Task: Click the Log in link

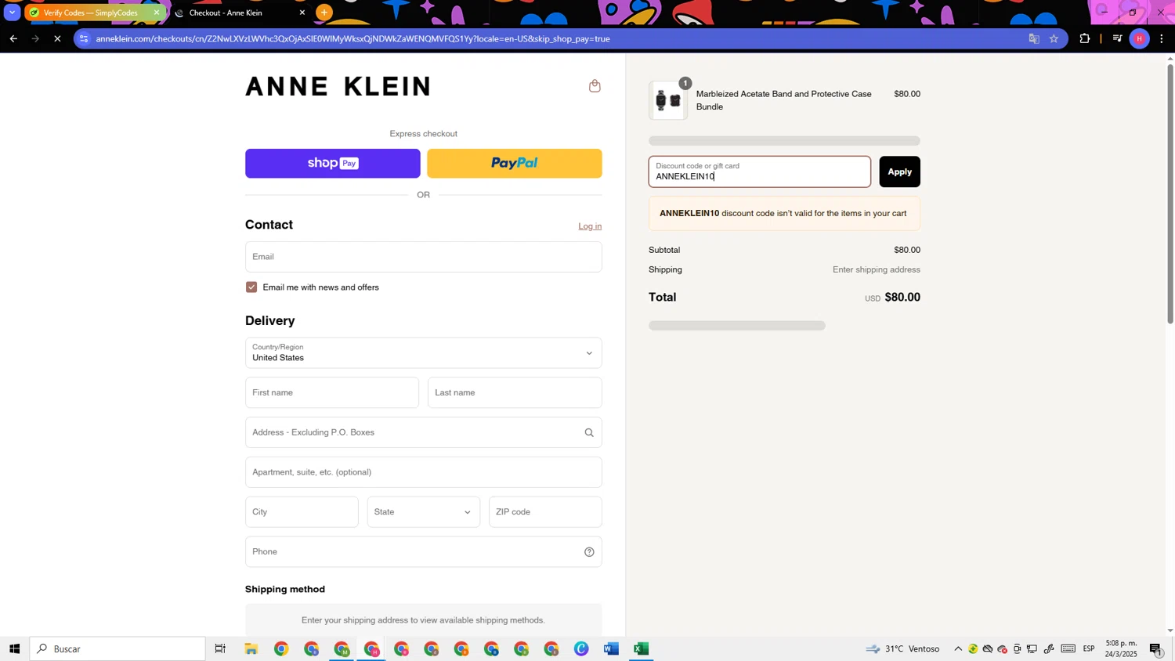Action: click(590, 226)
